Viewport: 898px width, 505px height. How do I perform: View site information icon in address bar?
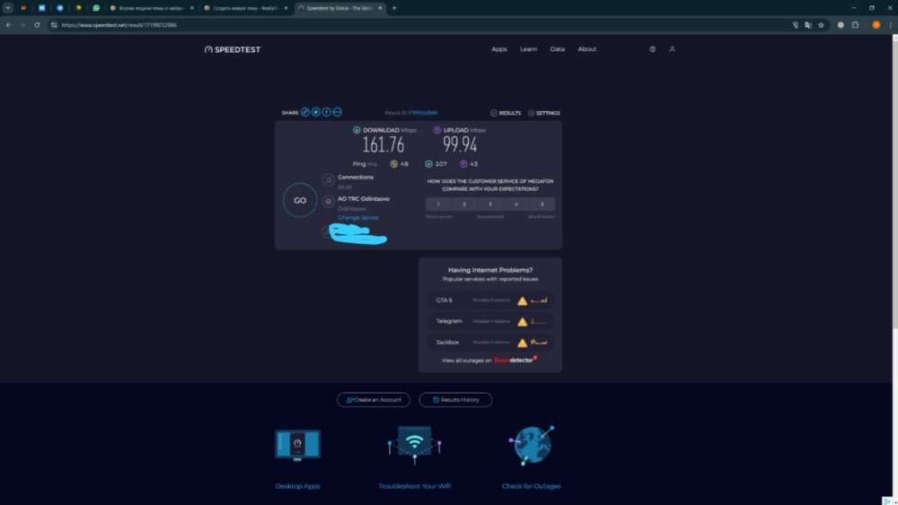pos(54,25)
